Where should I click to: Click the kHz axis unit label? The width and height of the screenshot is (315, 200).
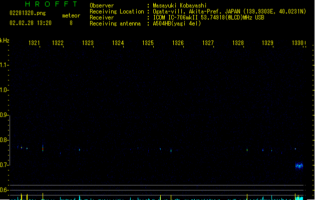5,40
